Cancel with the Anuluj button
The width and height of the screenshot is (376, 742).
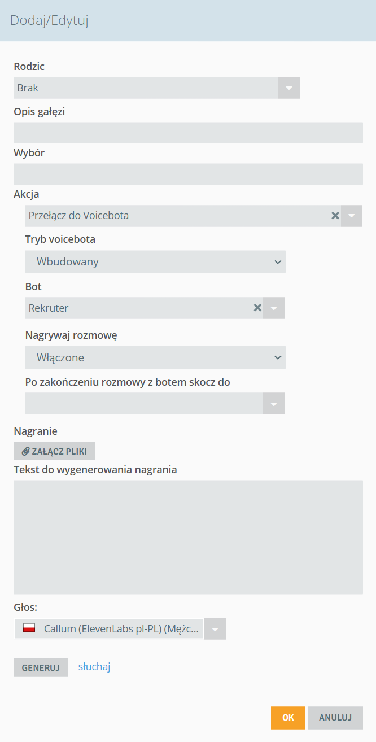[x=335, y=718]
